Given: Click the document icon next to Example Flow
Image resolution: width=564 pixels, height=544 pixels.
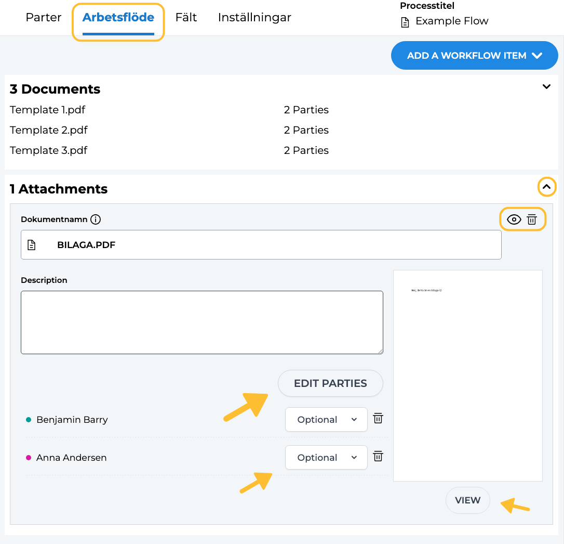Looking at the screenshot, I should click(x=405, y=22).
